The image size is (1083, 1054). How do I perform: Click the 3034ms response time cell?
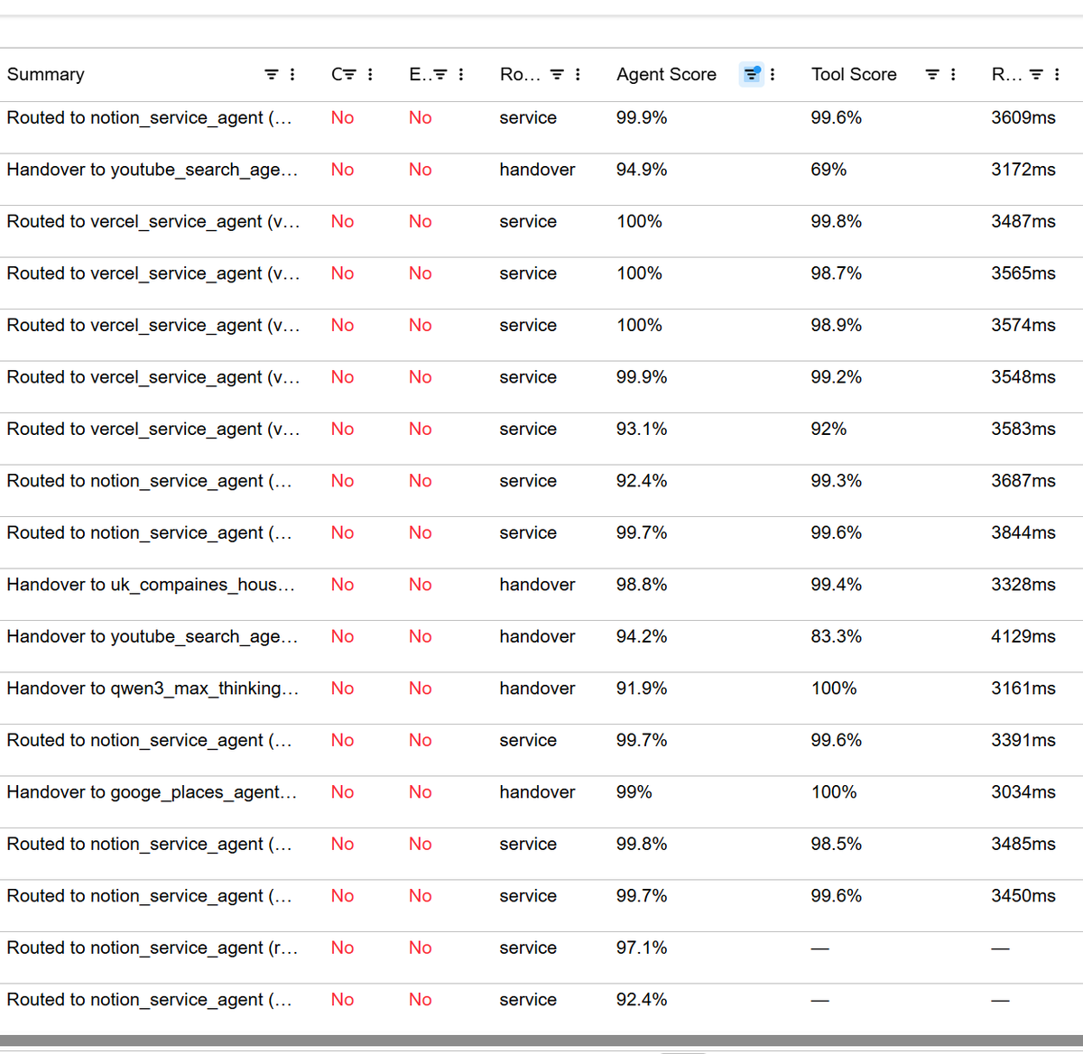coord(1023,792)
